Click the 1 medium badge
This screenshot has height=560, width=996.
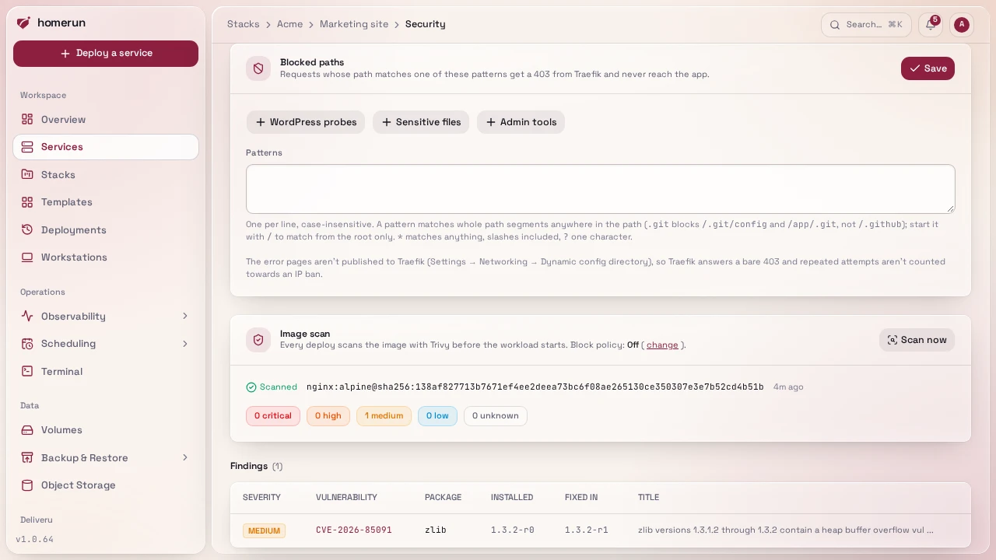tap(384, 416)
